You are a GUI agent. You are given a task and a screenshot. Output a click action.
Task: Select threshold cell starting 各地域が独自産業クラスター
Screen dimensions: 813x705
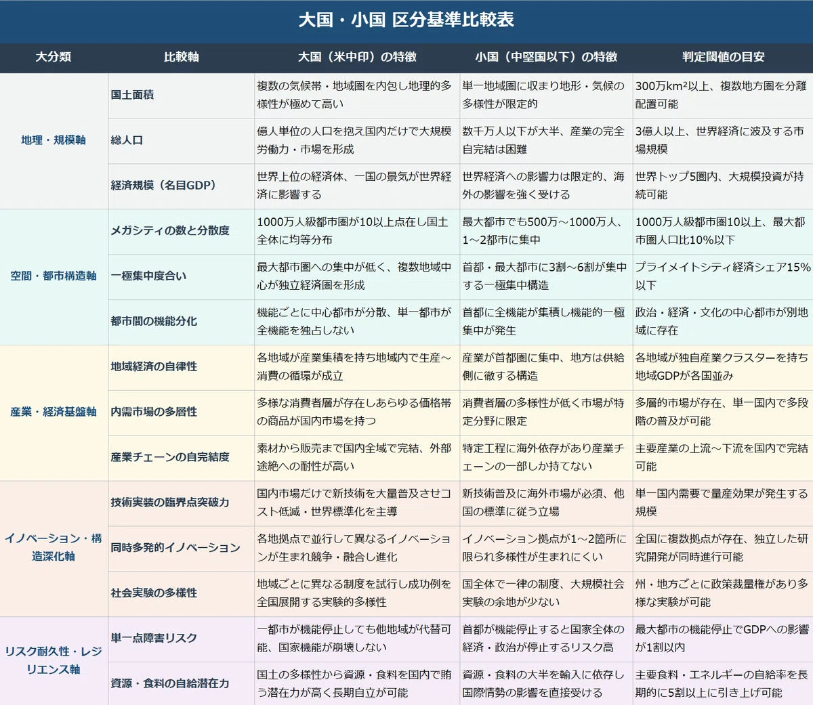click(723, 368)
